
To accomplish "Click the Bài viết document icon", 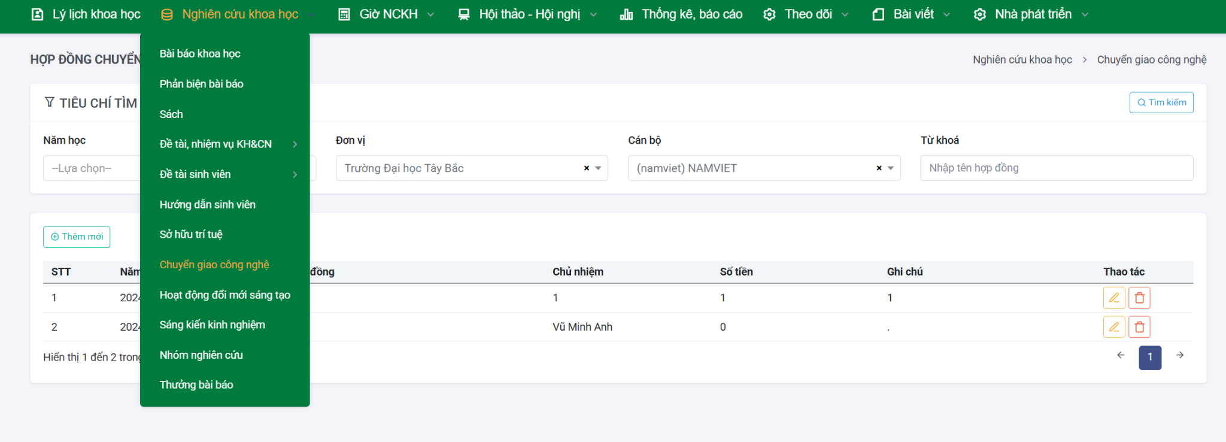I will tap(878, 14).
